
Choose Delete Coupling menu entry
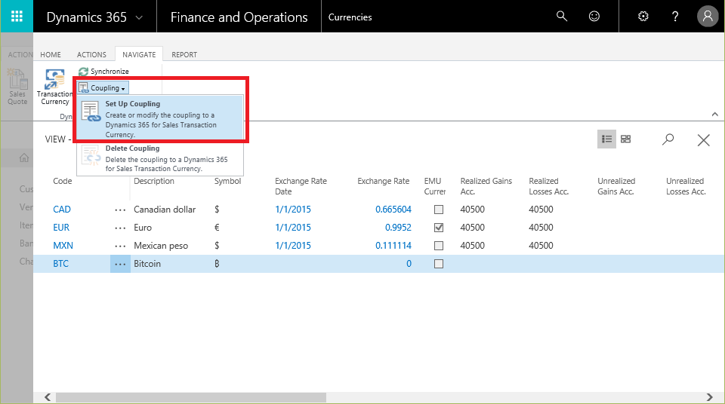[x=160, y=158]
